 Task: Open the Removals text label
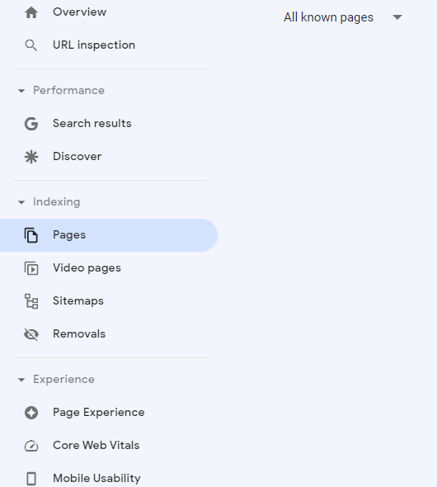click(x=79, y=333)
